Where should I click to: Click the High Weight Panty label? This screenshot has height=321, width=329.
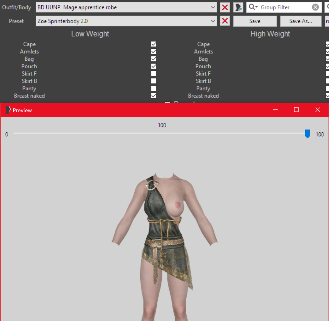click(x=203, y=89)
